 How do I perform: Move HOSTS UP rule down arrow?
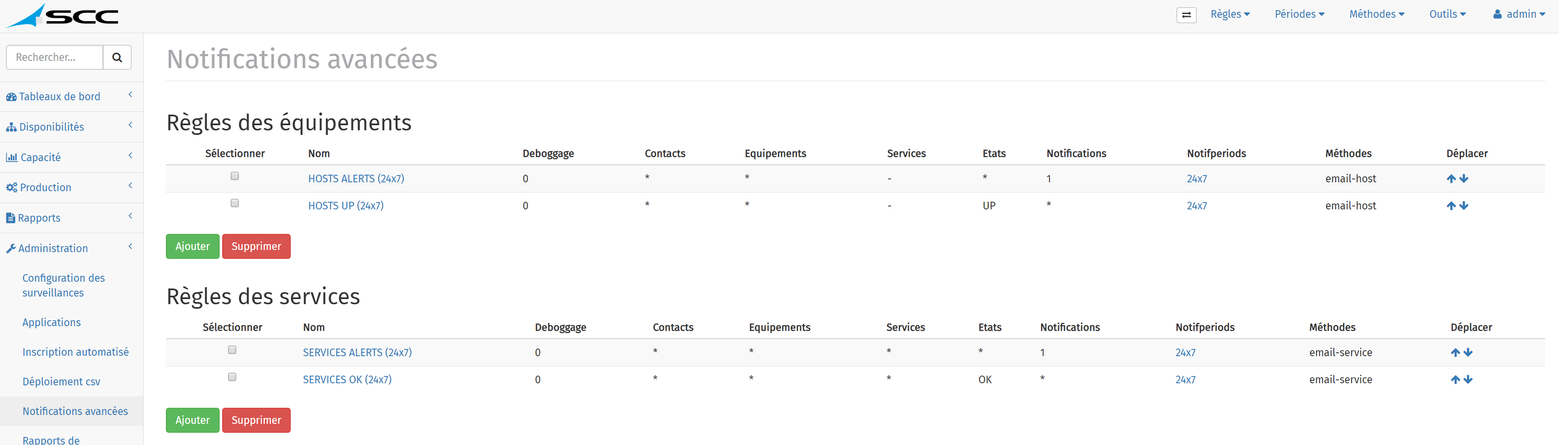(1464, 206)
